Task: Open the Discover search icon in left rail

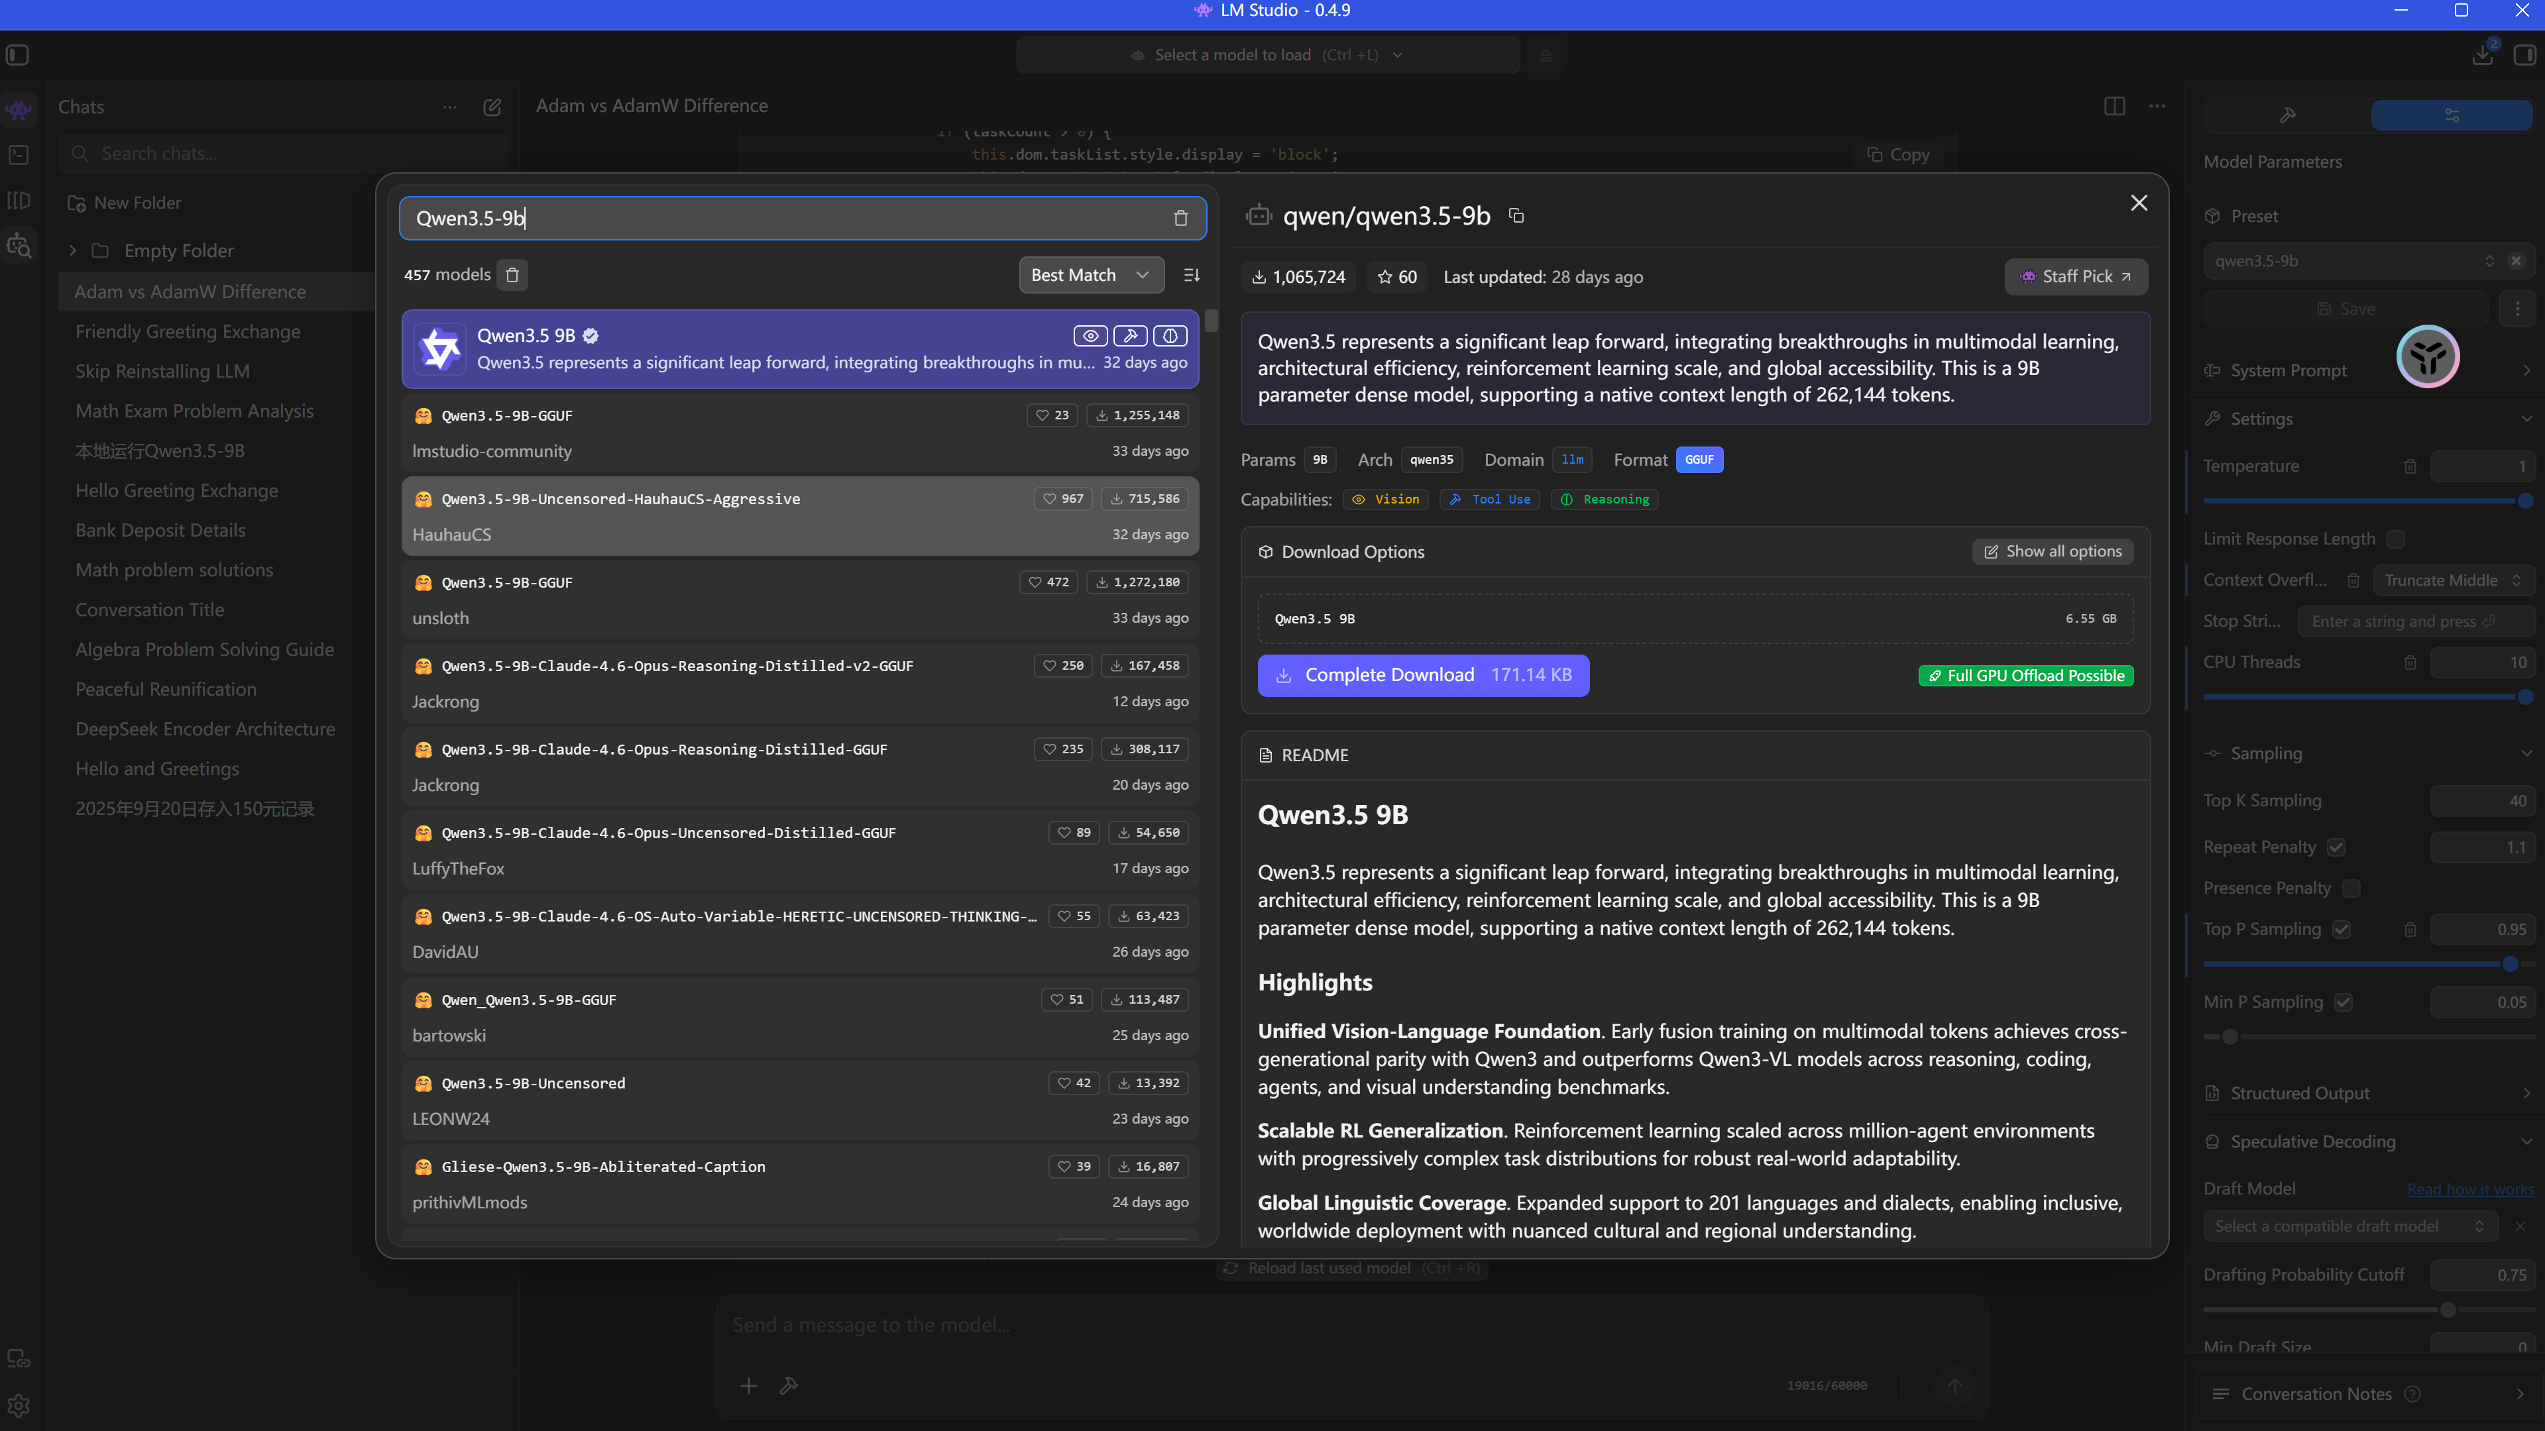Action: (x=19, y=245)
